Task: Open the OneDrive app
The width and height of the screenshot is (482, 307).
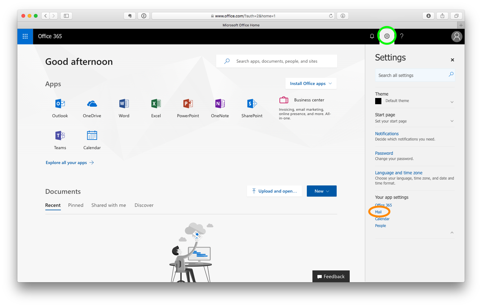Action: tap(92, 108)
